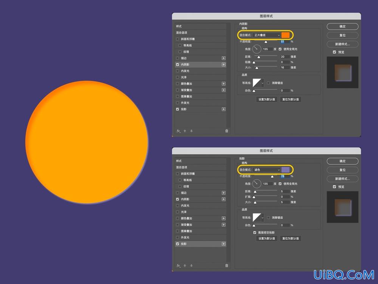
Task: Click the angle dial in Drop Shadow dialog
Action: point(257,184)
